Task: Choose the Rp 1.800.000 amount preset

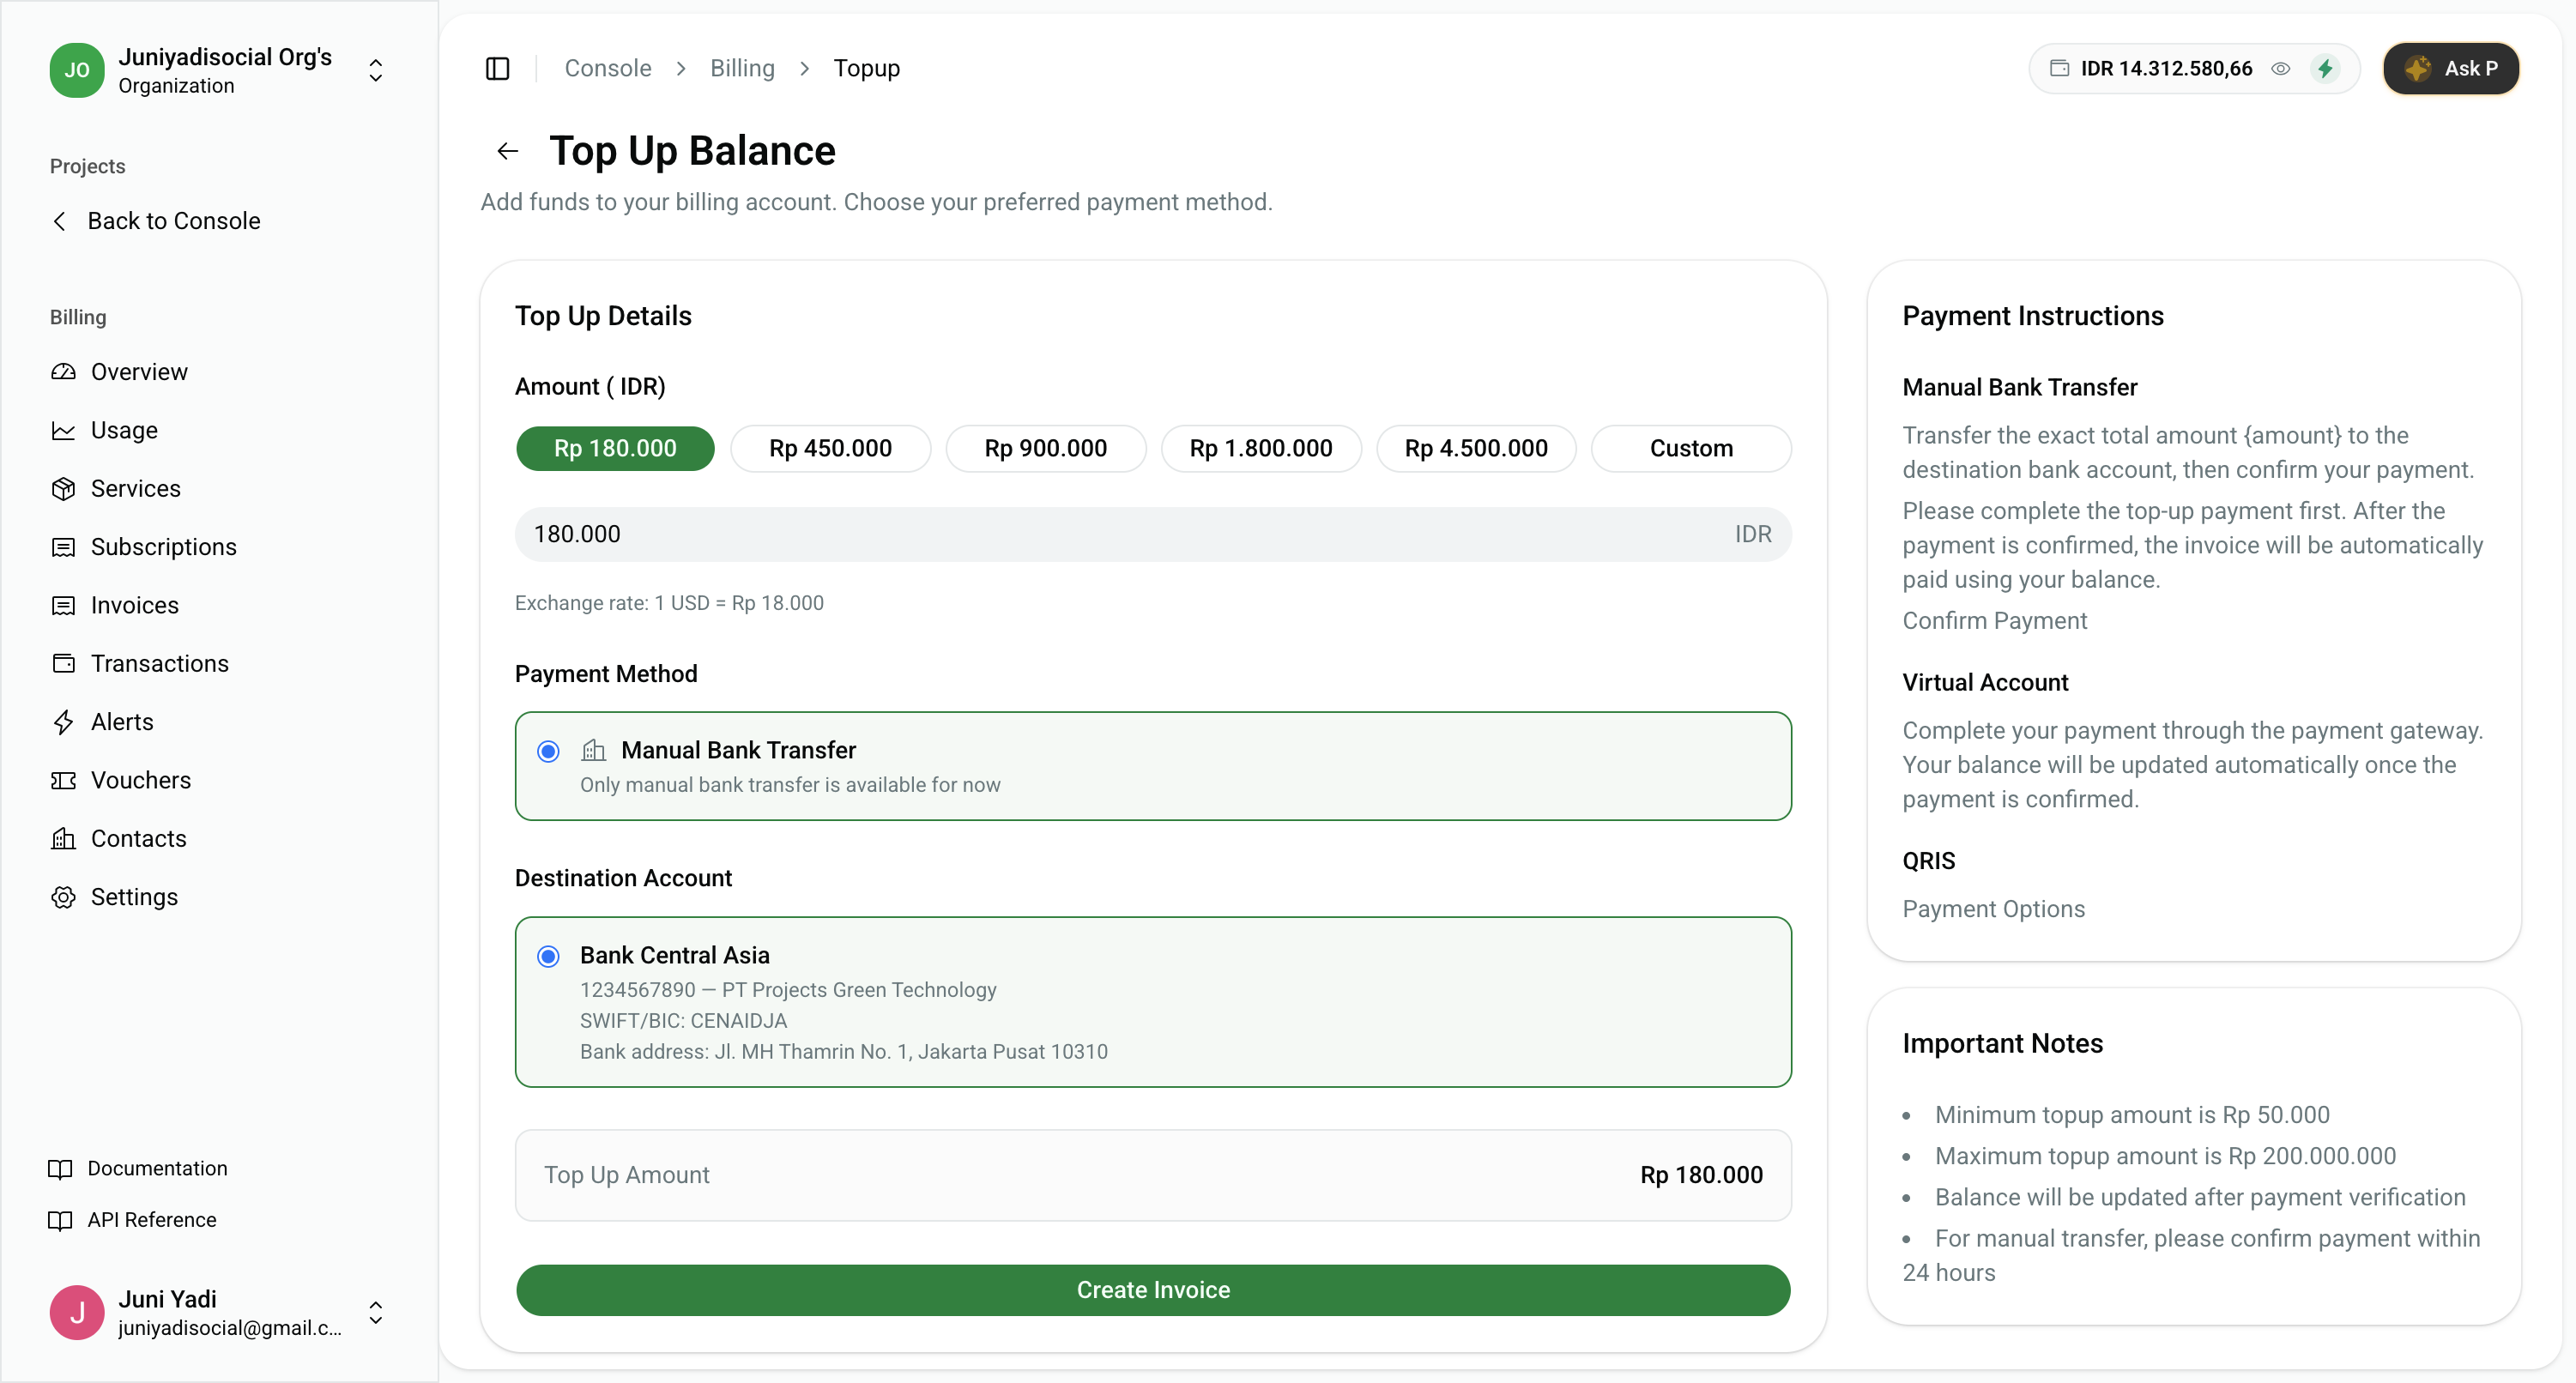Action: point(1260,448)
